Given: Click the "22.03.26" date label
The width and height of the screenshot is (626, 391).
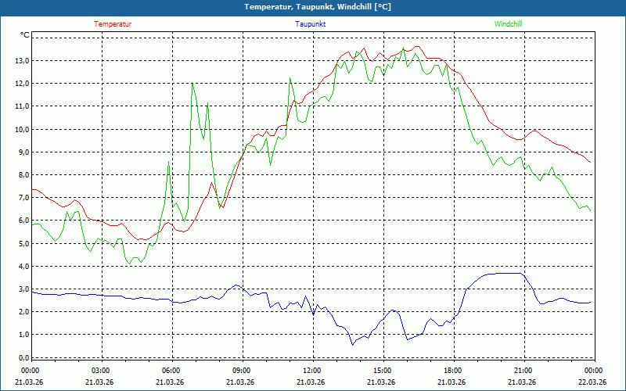Looking at the screenshot, I should [592, 382].
